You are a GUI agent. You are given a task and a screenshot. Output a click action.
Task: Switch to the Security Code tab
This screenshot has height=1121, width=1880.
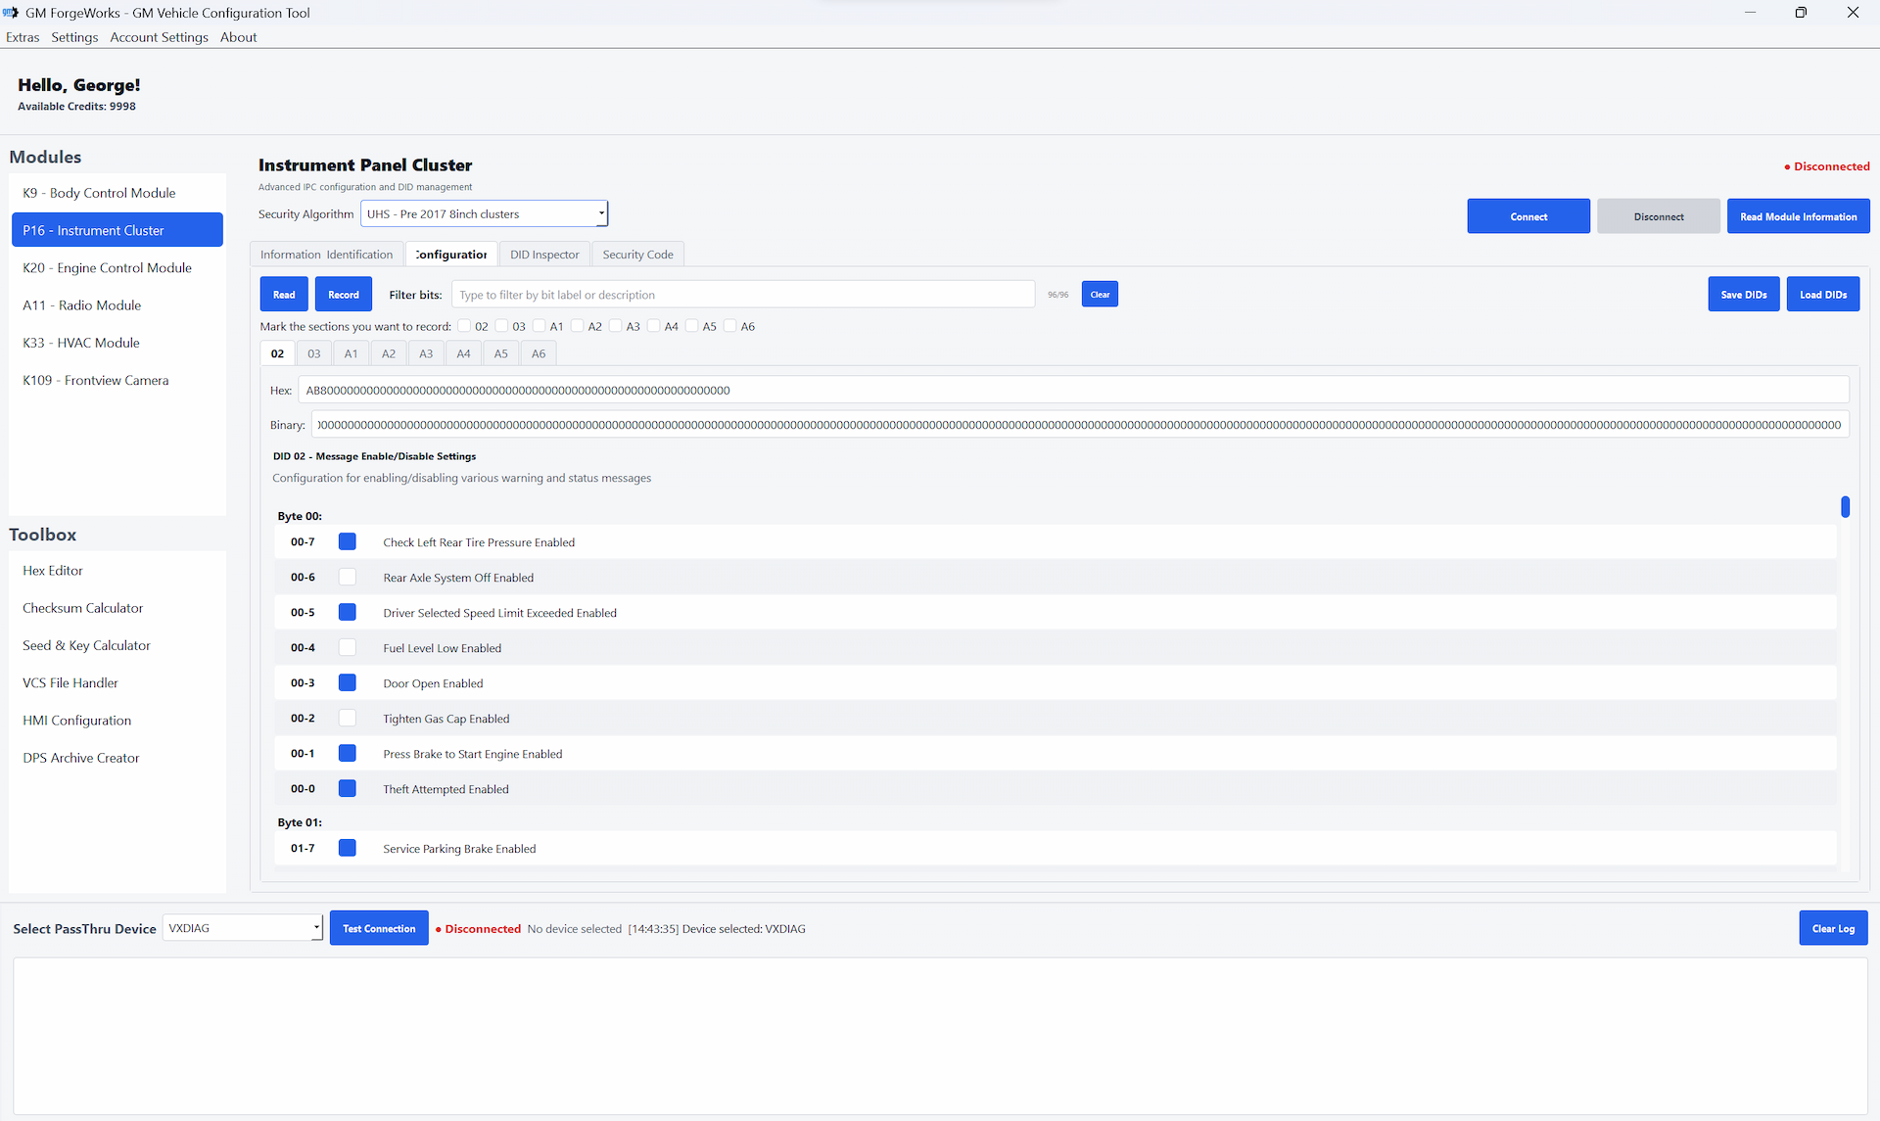[637, 254]
